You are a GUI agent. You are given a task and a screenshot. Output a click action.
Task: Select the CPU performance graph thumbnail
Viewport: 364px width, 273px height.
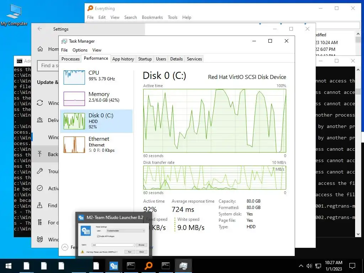(74, 77)
